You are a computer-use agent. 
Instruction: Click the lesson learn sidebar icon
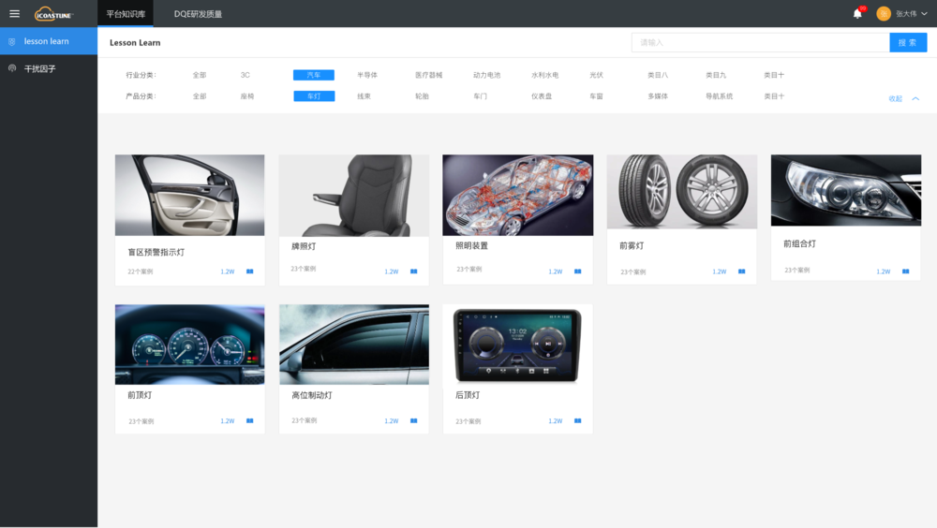pyautogui.click(x=12, y=41)
